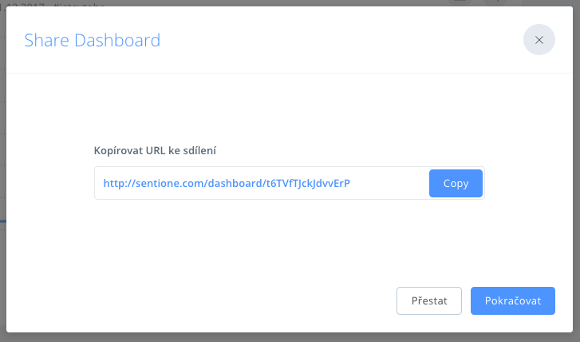Click the http://sentione.com/dashboard URL

[x=227, y=183]
